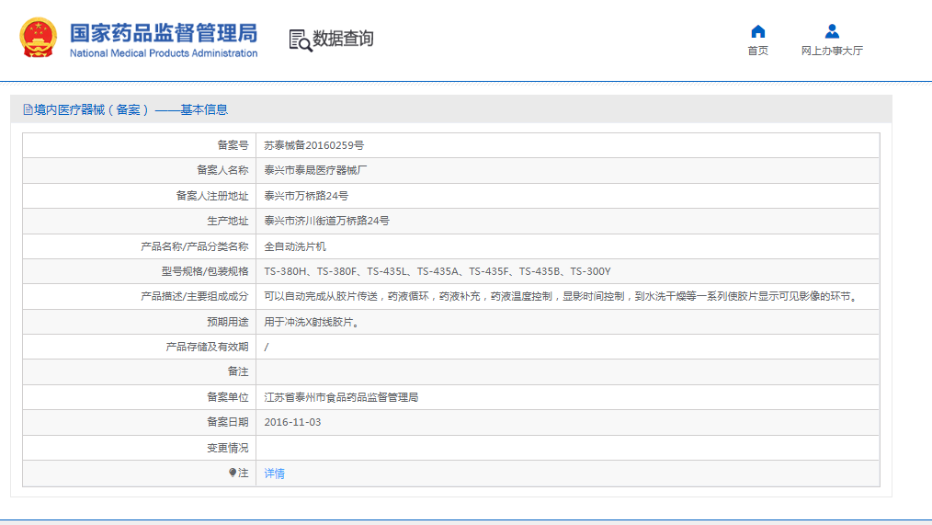Click the product name 全自动洗片机
This screenshot has height=525, width=932.
pos(295,246)
